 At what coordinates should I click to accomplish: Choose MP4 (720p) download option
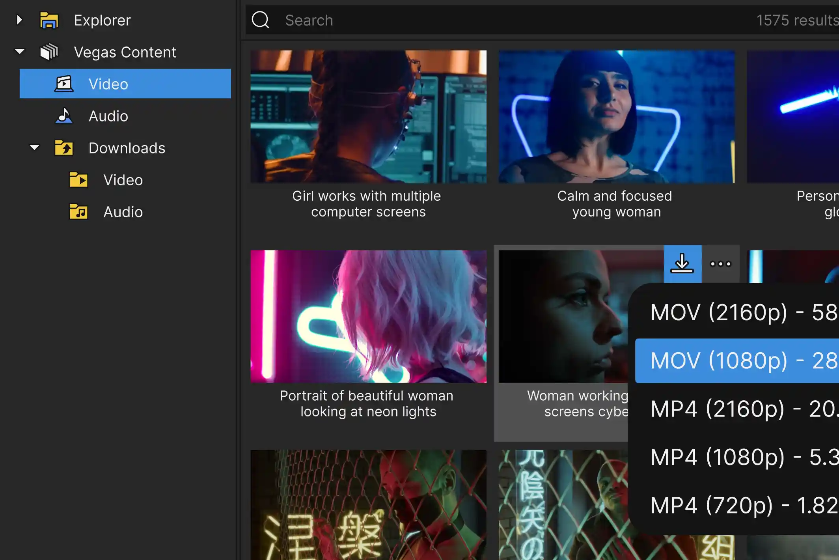(737, 506)
